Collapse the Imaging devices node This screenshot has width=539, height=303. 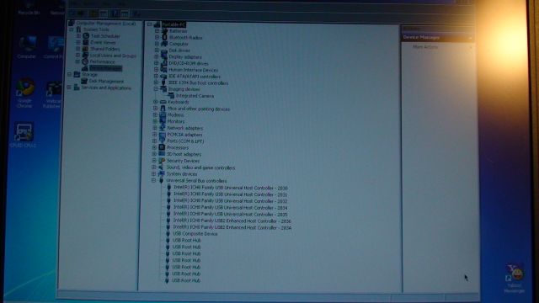pos(156,89)
